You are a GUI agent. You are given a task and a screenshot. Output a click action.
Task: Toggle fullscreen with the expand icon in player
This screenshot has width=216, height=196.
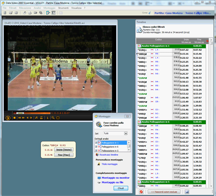58,118
